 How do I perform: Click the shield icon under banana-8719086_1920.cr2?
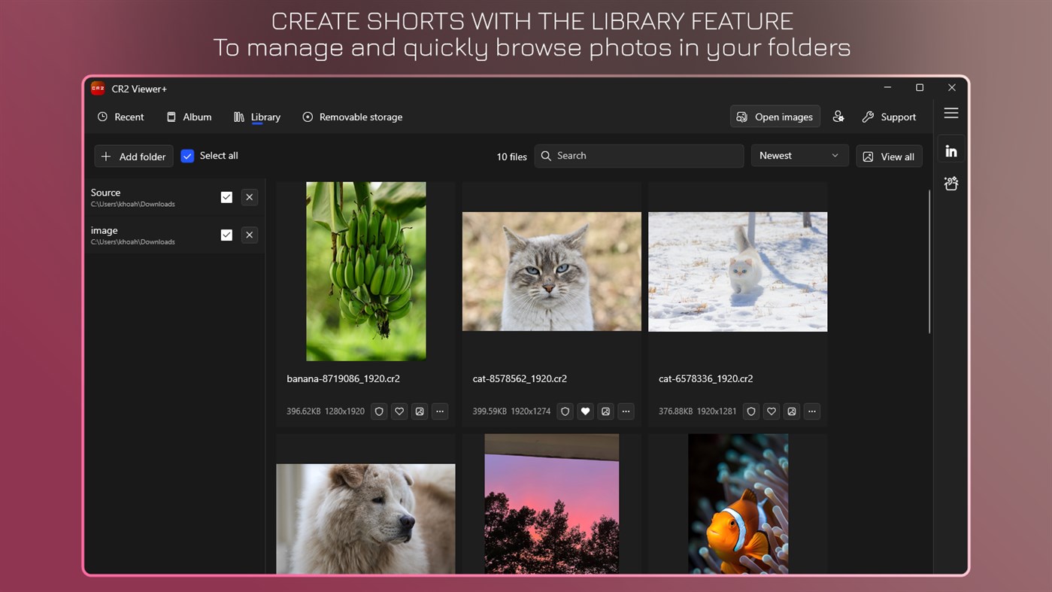coord(378,411)
